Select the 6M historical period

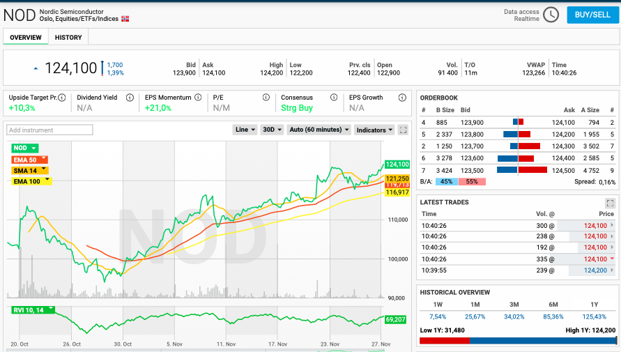pyautogui.click(x=553, y=305)
